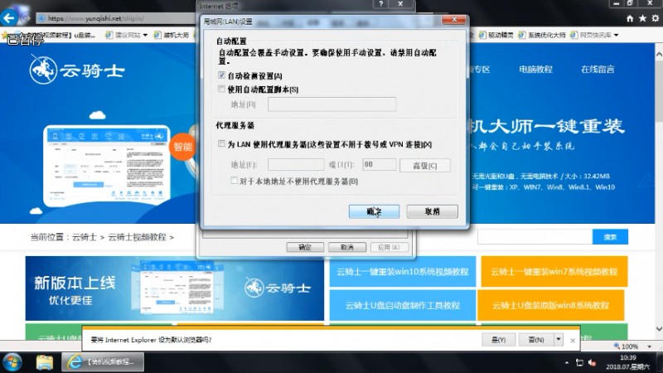Image resolution: width=663 pixels, height=373 pixels.
Task: Toggle 自动检测设置 checkbox
Action: [221, 75]
